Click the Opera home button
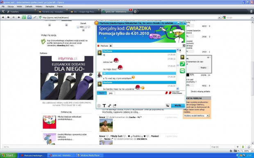The image size is (254, 158). click(29, 17)
